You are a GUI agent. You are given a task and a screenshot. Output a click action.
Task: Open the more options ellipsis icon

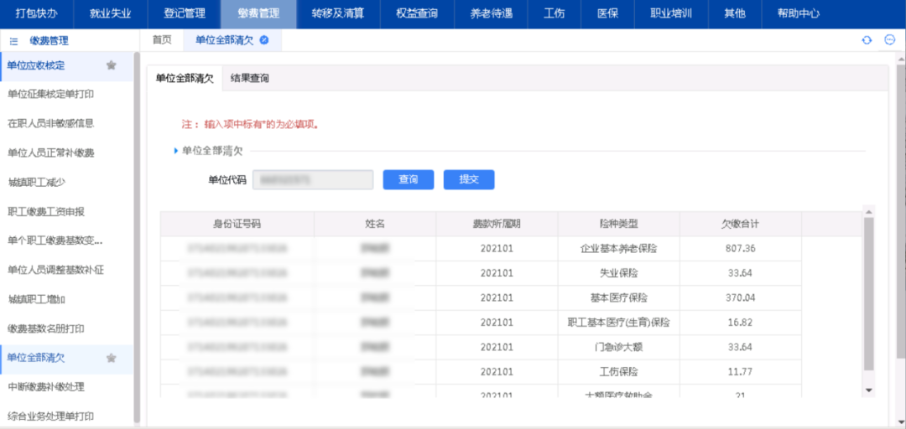(x=890, y=40)
